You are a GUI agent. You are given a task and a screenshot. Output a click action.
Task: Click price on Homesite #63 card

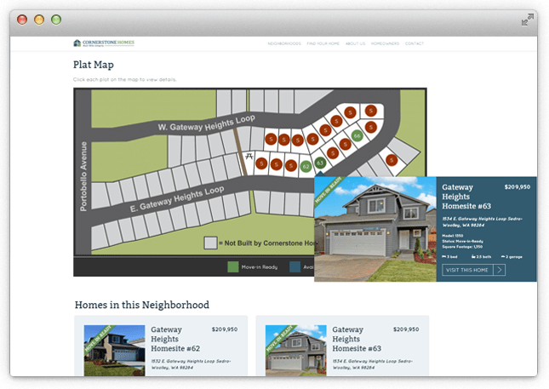406,329
